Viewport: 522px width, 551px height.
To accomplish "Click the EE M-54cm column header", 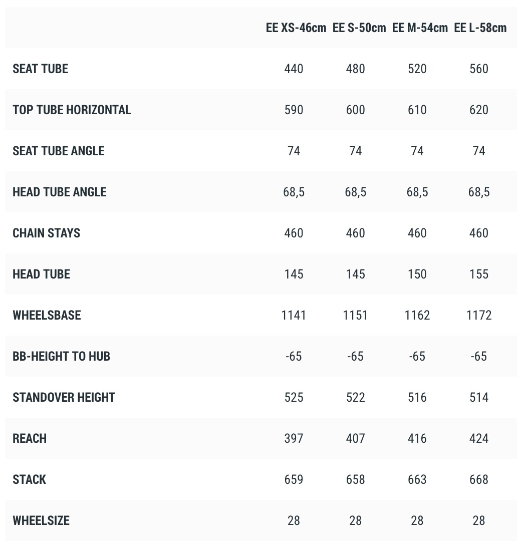I will click(420, 28).
